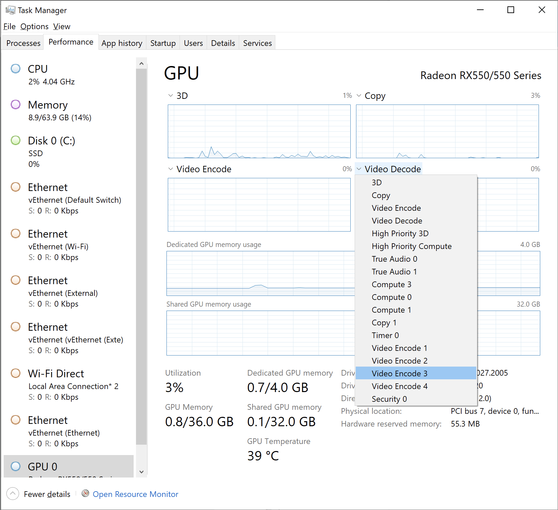Select 3D from the engine list
The height and width of the screenshot is (510, 558).
click(416, 183)
